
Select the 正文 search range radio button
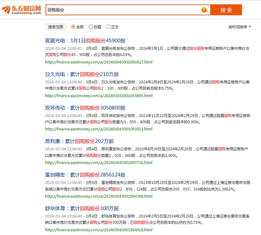point(108,27)
